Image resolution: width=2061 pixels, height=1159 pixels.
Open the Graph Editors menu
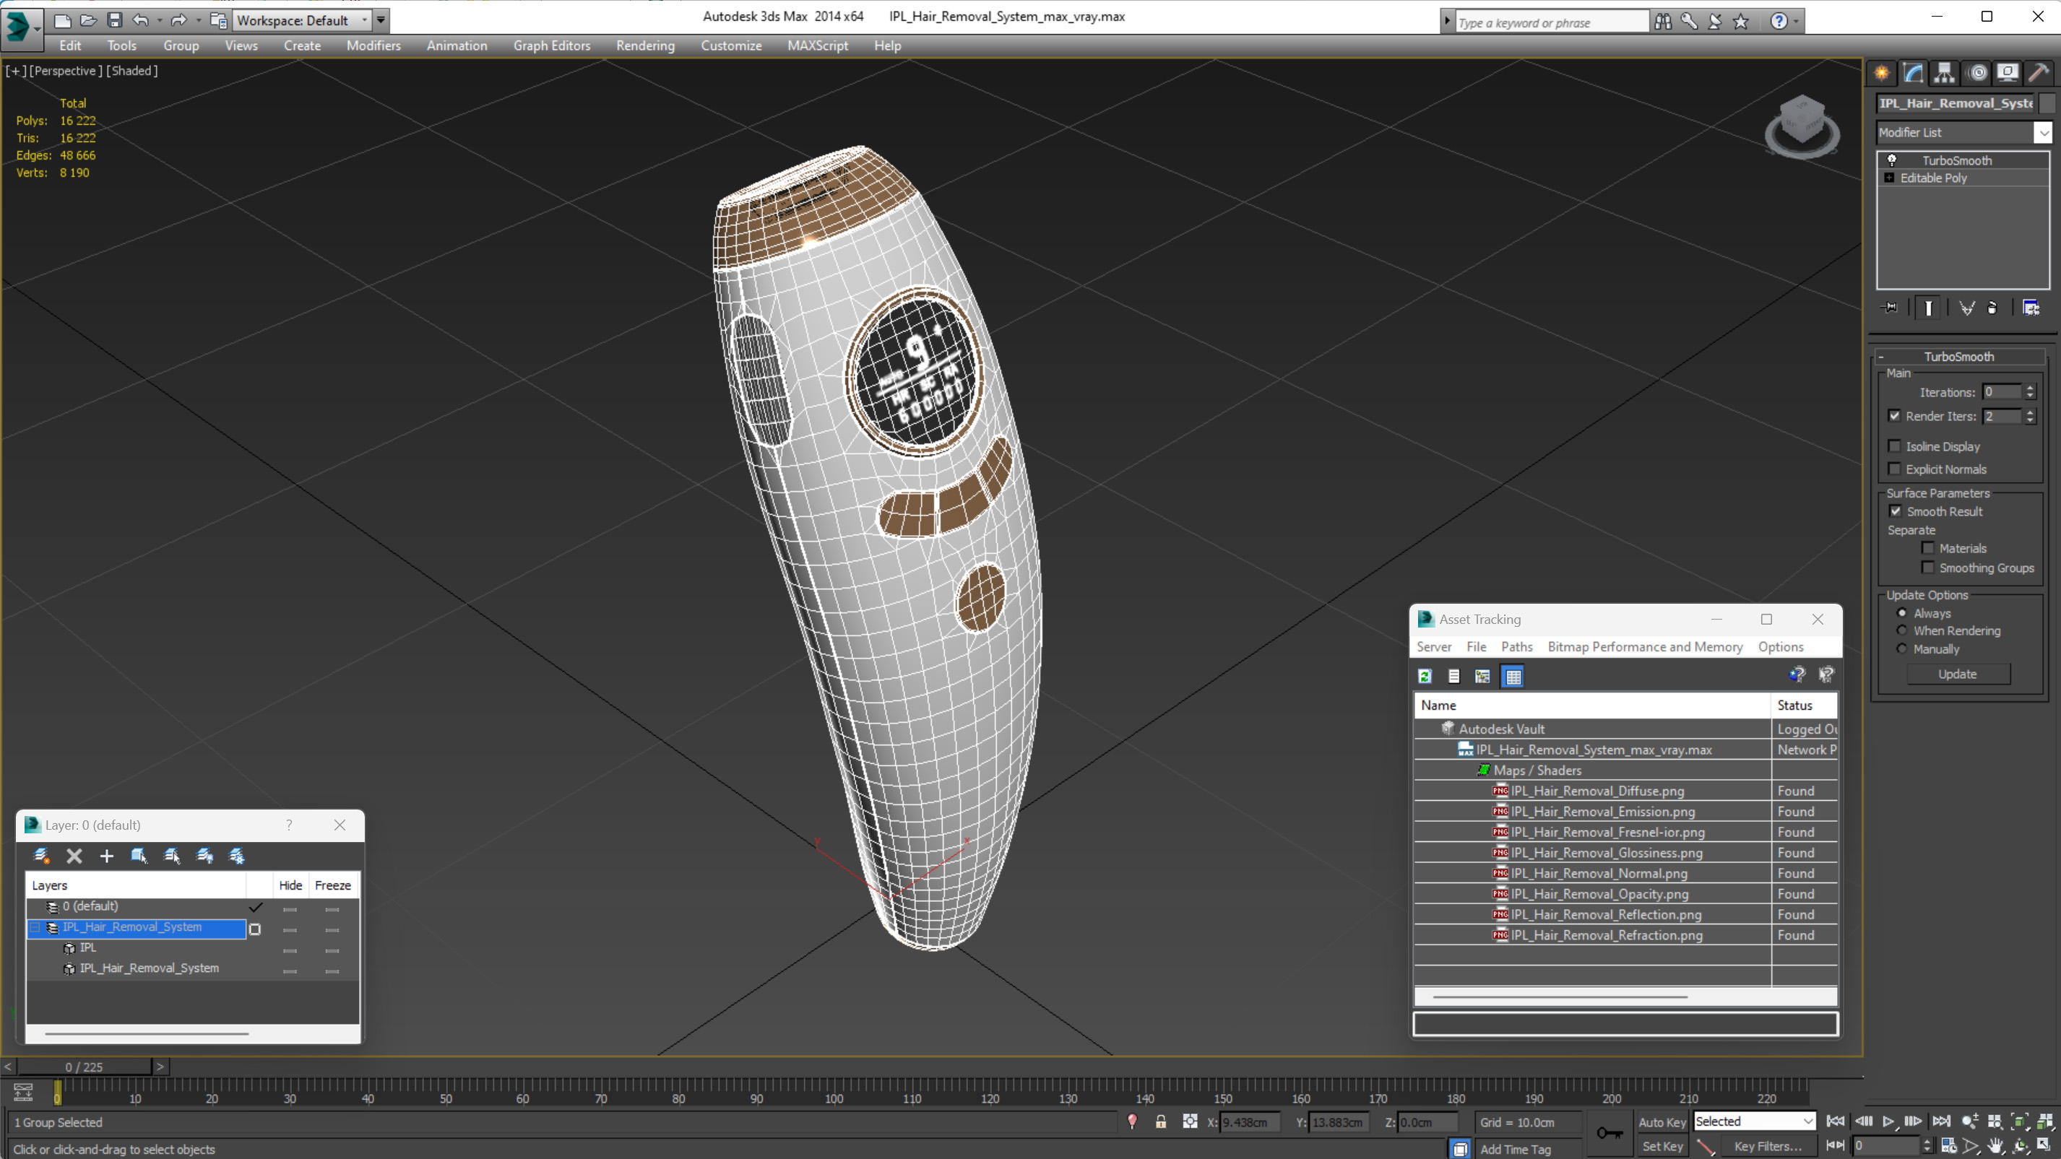[x=551, y=45]
